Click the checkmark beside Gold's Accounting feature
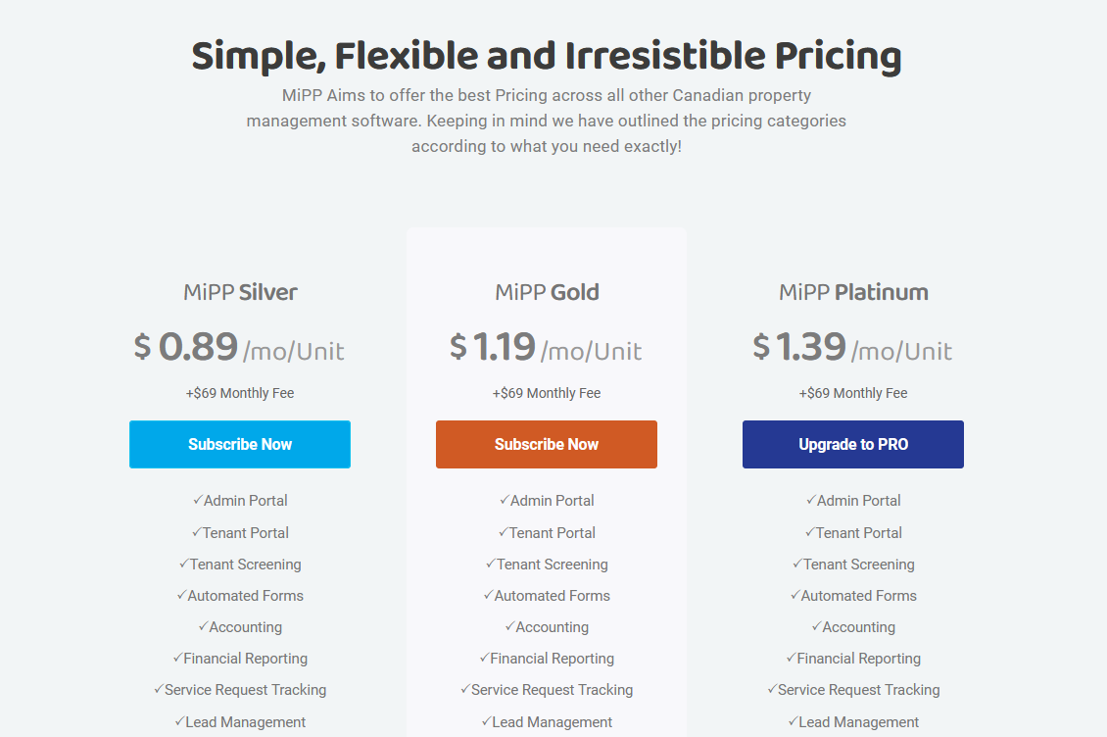 pyautogui.click(x=508, y=626)
